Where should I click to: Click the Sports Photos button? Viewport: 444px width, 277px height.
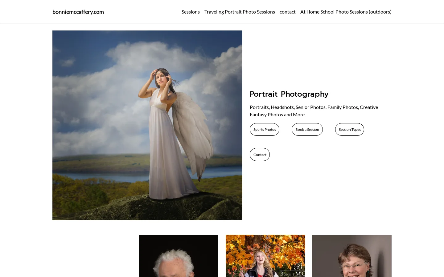coord(265,129)
